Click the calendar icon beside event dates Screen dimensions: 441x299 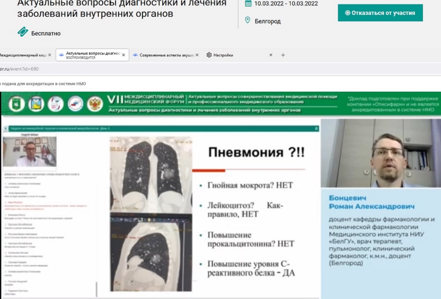coord(248,4)
